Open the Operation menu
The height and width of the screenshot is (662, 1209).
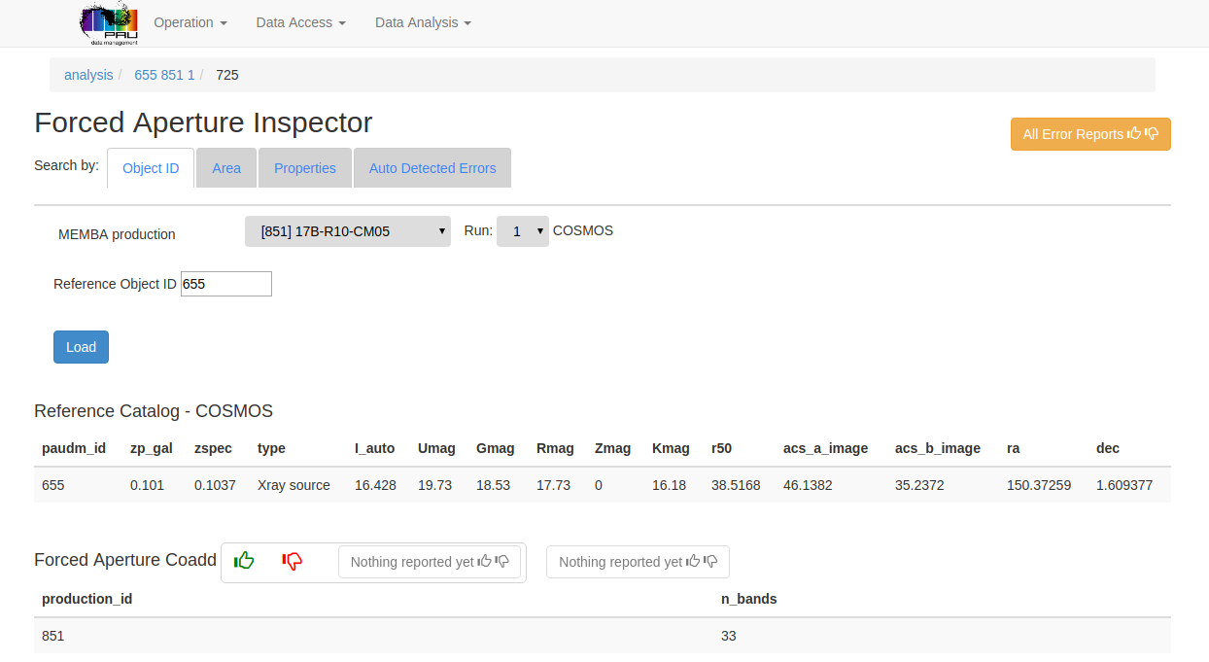tap(190, 22)
